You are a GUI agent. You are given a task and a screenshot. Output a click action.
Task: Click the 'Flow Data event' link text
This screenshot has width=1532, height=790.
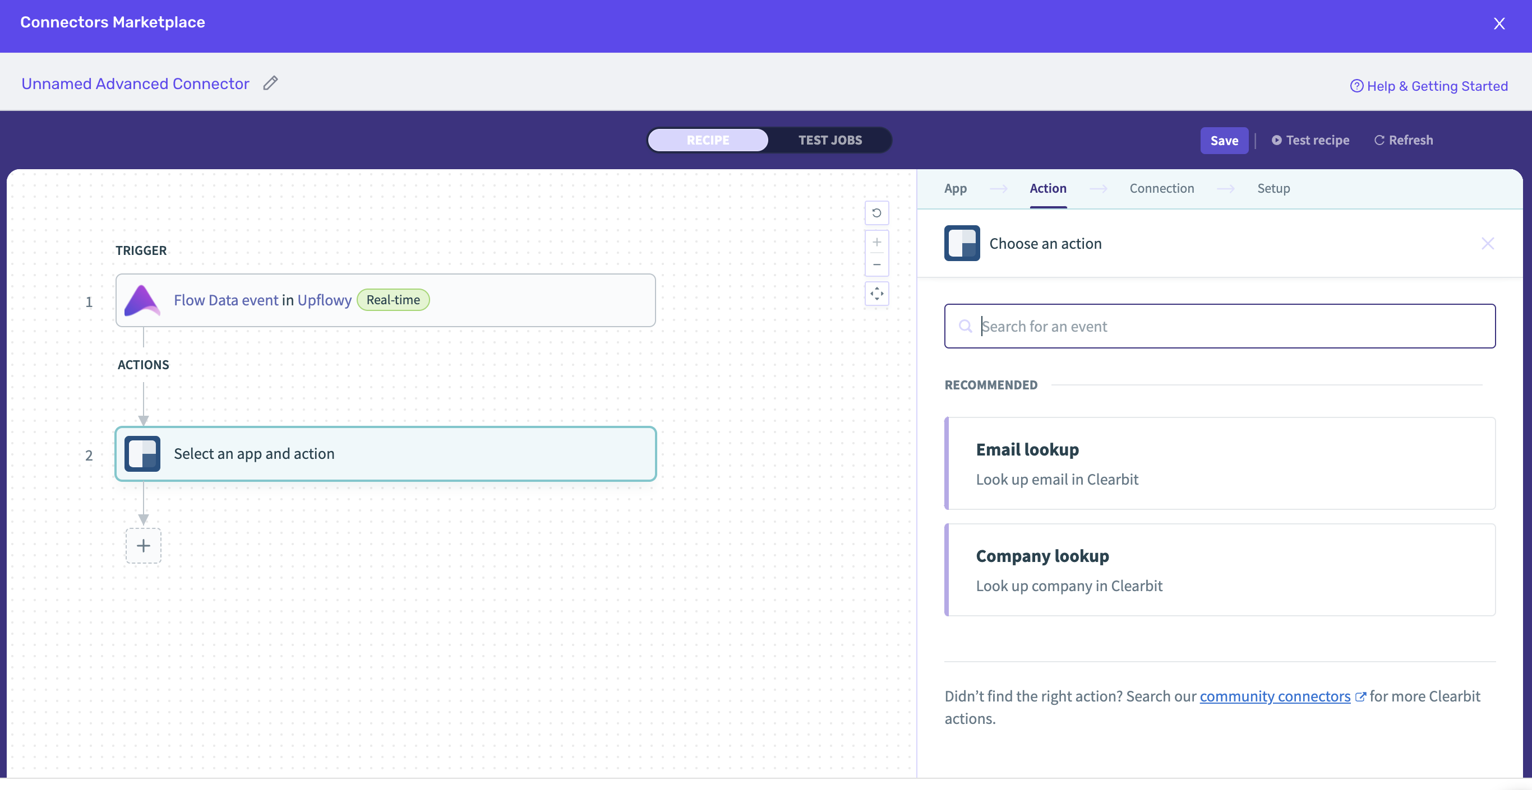point(226,300)
